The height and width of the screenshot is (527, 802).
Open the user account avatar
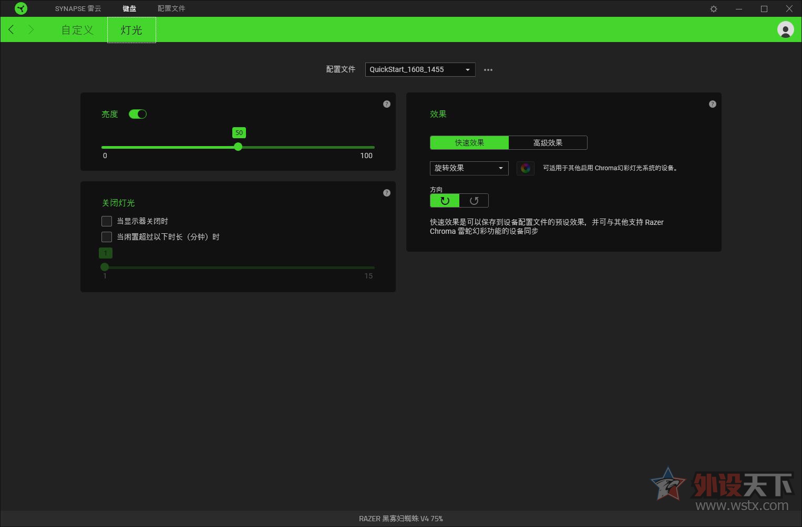(x=786, y=29)
